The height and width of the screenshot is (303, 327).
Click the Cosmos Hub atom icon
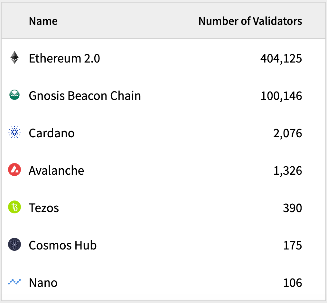pos(14,245)
